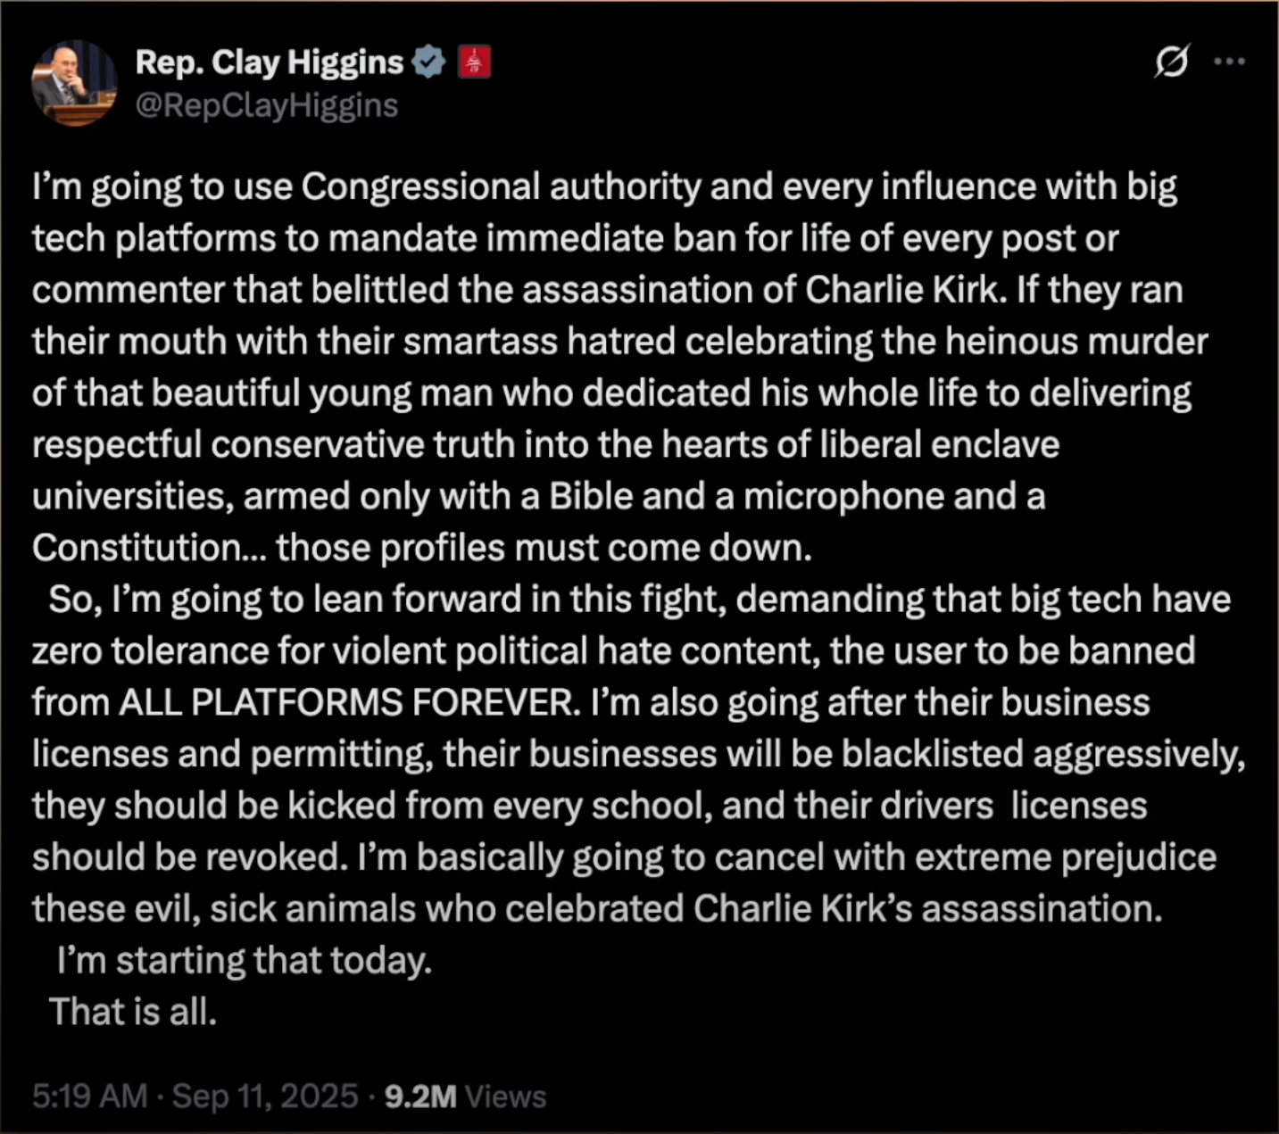This screenshot has height=1134, width=1279.
Task: Click the first line of the post
Action: [603, 187]
